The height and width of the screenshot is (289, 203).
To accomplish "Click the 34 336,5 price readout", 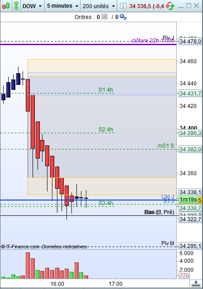I will point(140,6).
